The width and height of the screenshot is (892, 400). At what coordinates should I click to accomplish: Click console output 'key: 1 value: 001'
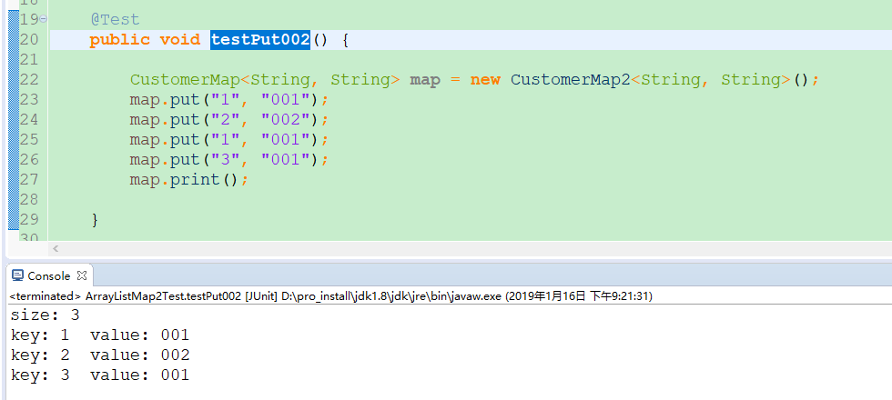(99, 335)
